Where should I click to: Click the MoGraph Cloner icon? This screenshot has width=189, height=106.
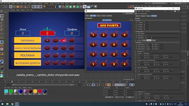coord(74,7)
